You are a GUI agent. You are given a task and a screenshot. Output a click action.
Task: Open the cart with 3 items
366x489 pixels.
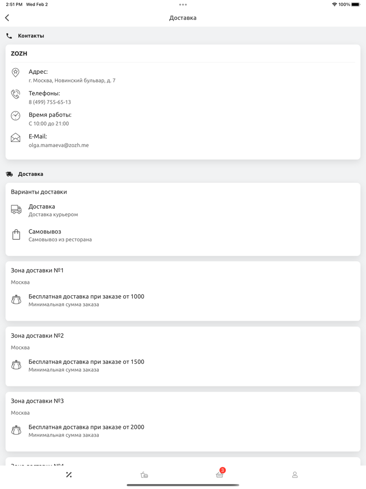pyautogui.click(x=220, y=474)
